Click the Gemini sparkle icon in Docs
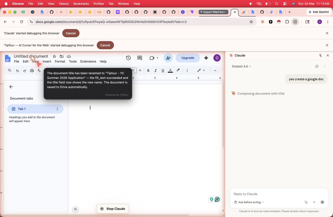 pyautogui.click(x=206, y=58)
